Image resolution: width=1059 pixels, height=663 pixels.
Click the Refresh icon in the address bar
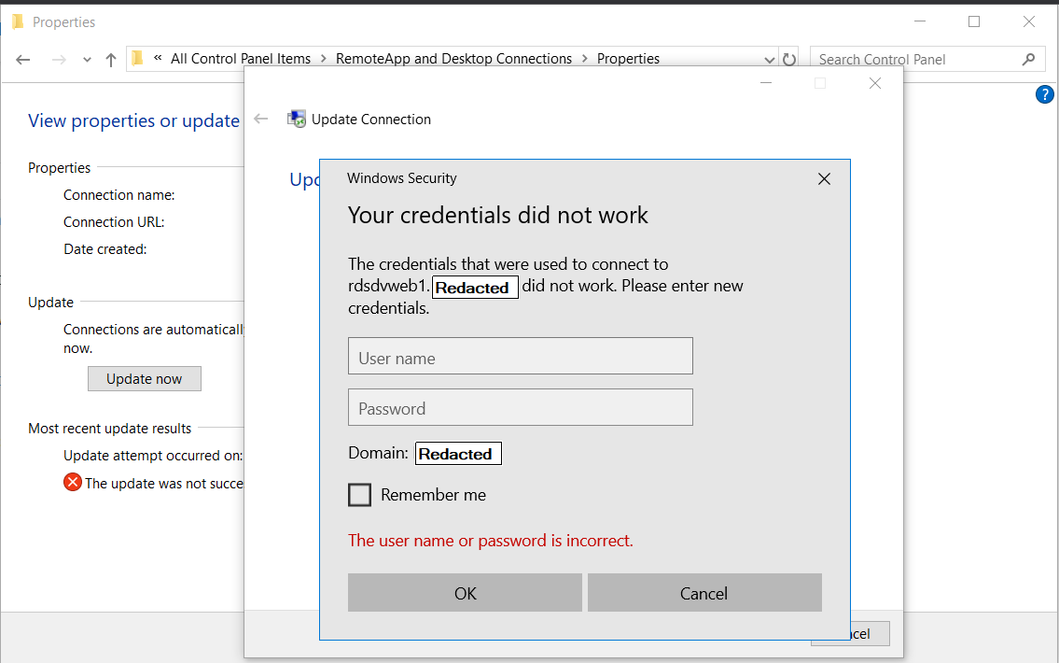point(789,58)
